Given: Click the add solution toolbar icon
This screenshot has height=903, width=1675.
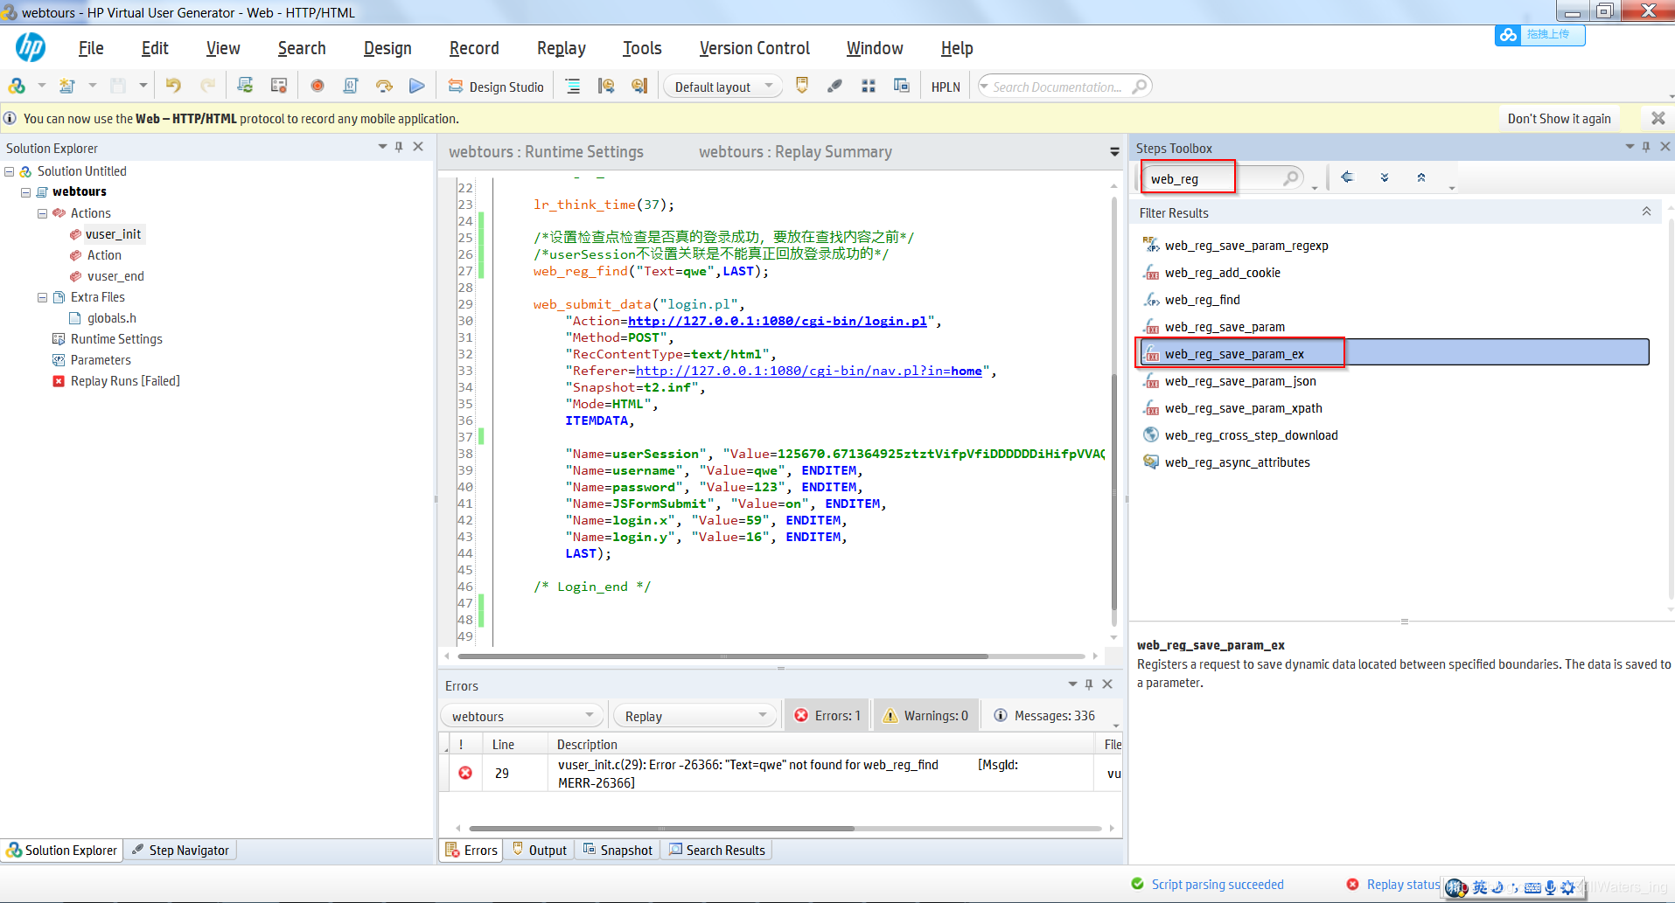Looking at the screenshot, I should (x=16, y=86).
